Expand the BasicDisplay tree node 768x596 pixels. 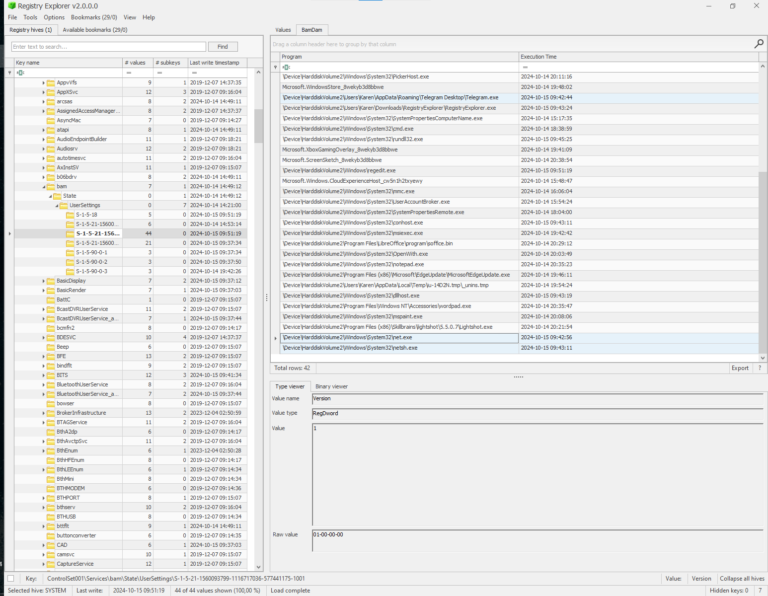[x=44, y=281]
